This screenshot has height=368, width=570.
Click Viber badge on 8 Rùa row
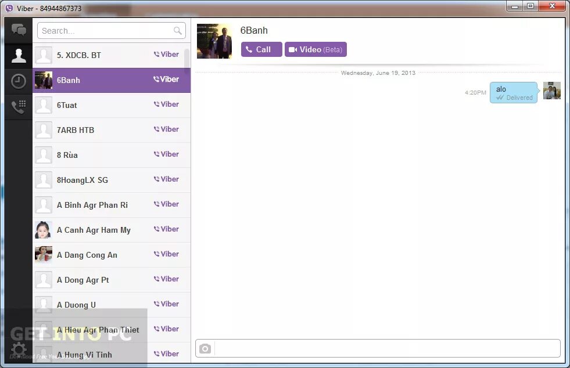[166, 154]
